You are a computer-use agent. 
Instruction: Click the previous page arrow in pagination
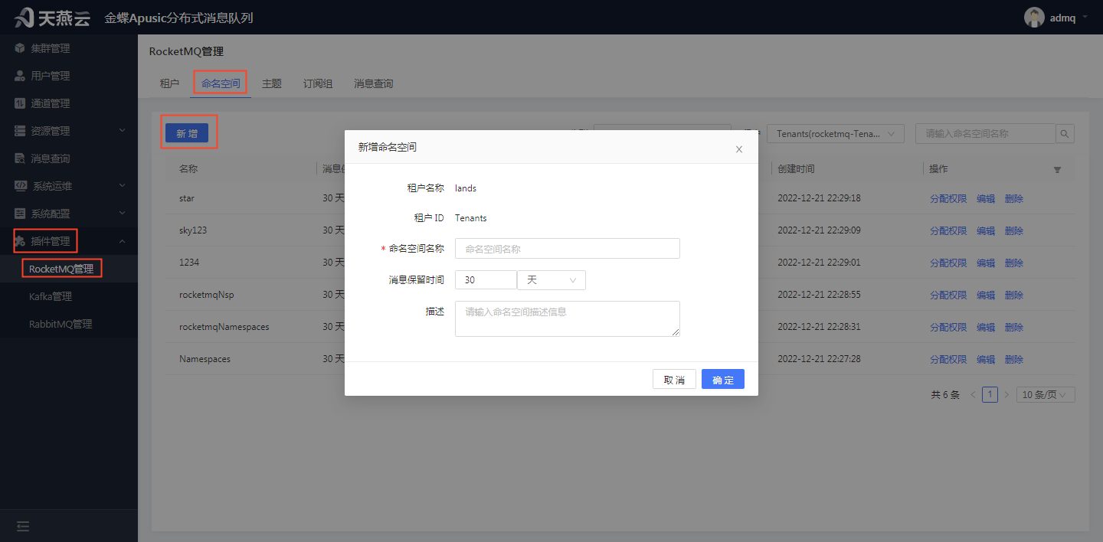973,395
